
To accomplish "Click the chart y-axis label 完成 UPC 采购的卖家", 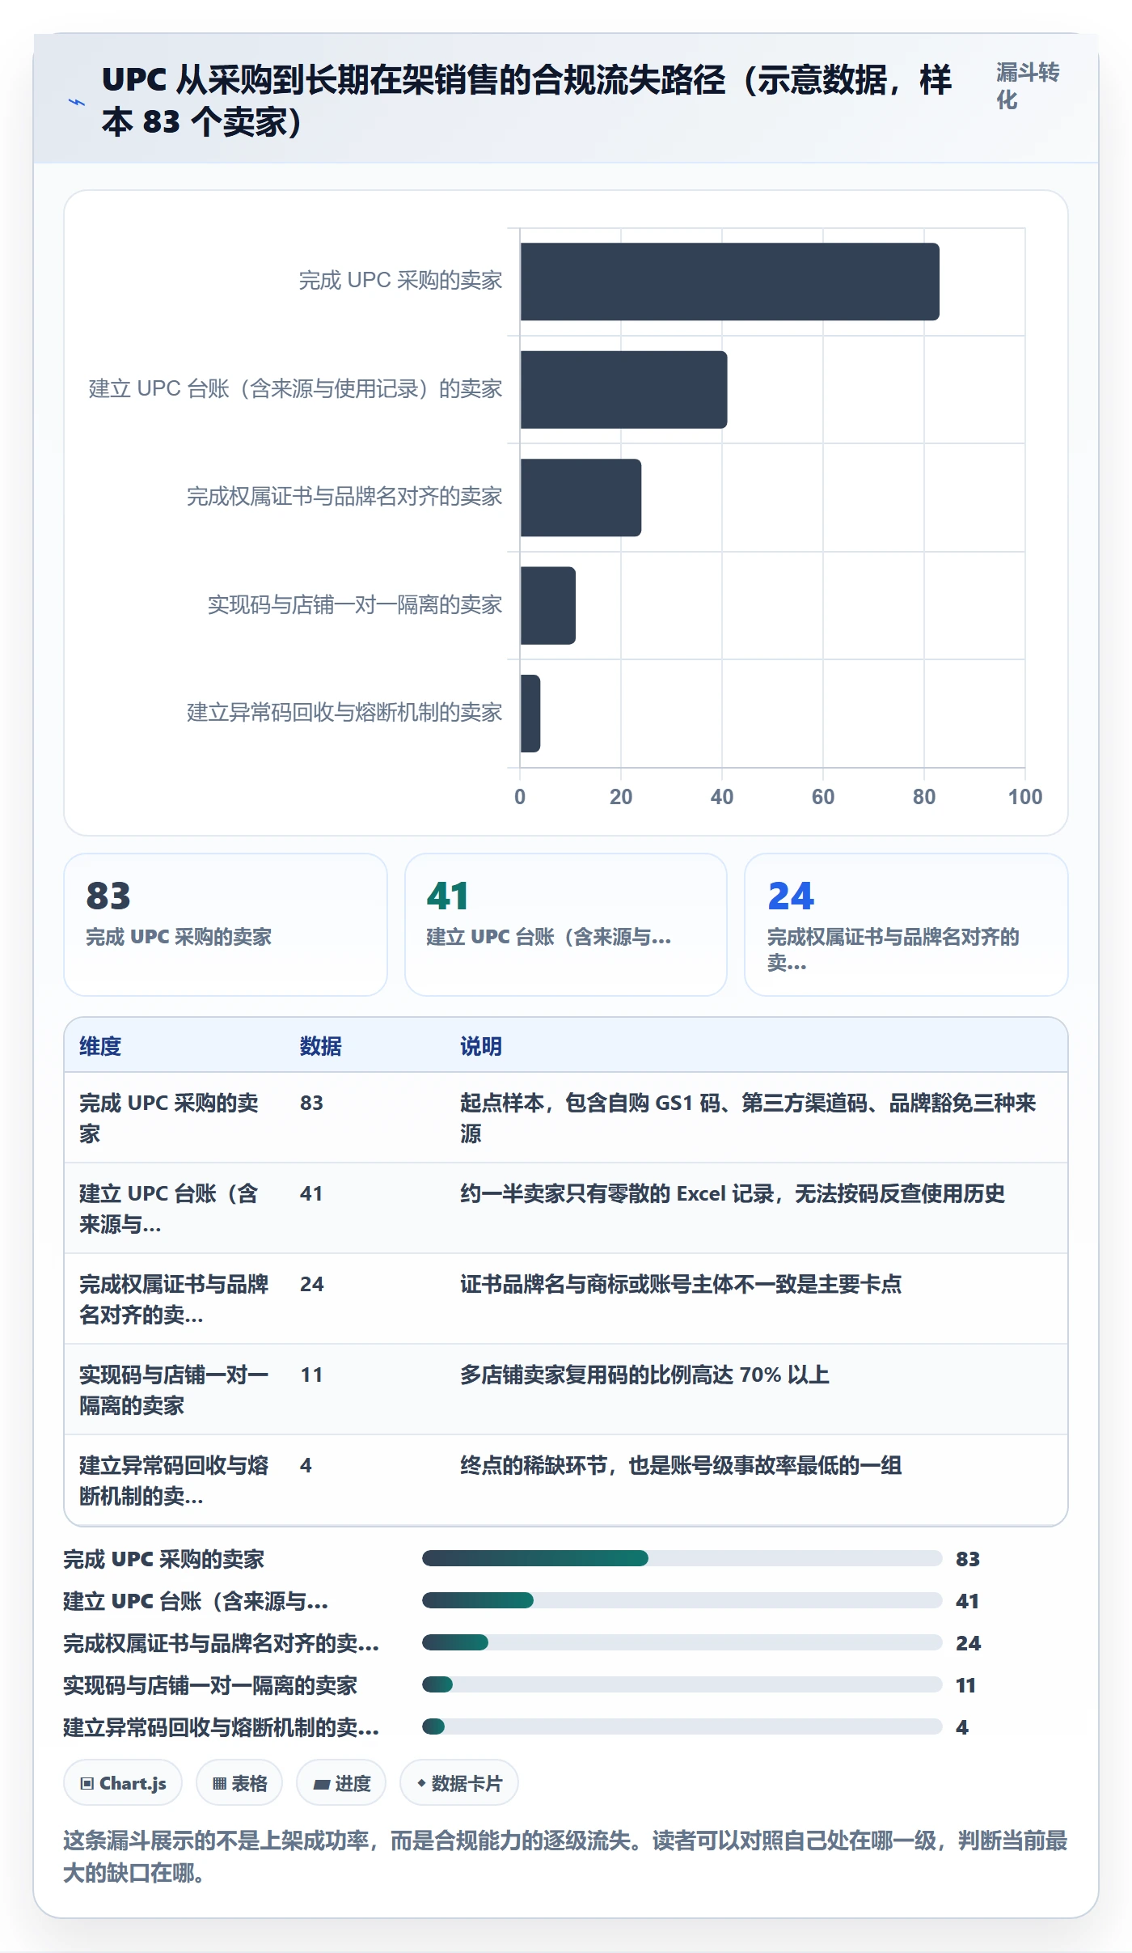I will 401,281.
